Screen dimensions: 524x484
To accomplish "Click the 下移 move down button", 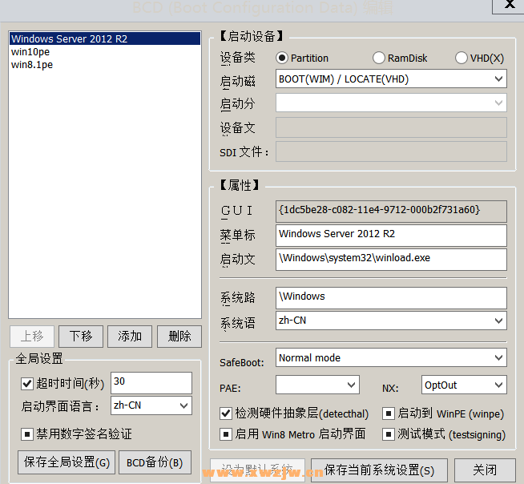I will point(81,337).
